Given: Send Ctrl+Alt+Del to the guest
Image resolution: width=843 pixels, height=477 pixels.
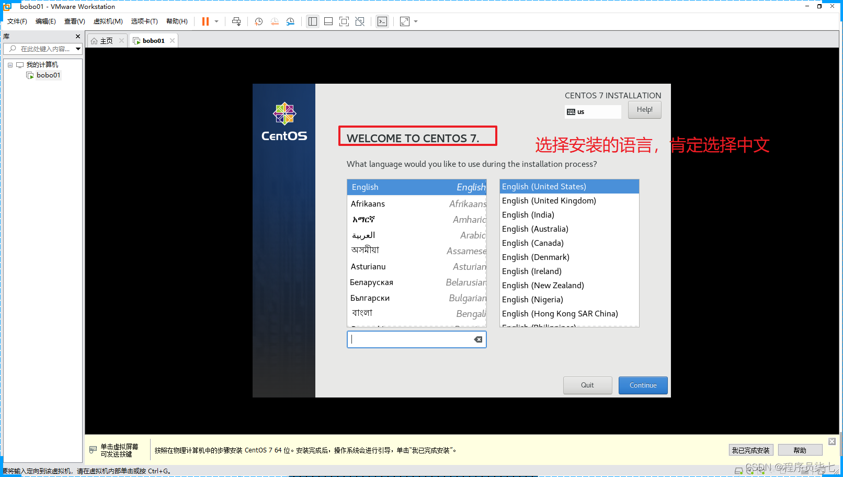Looking at the screenshot, I should (236, 21).
